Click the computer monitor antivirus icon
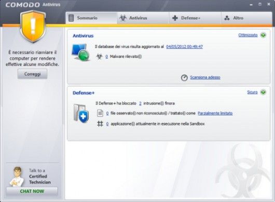 tap(80, 52)
